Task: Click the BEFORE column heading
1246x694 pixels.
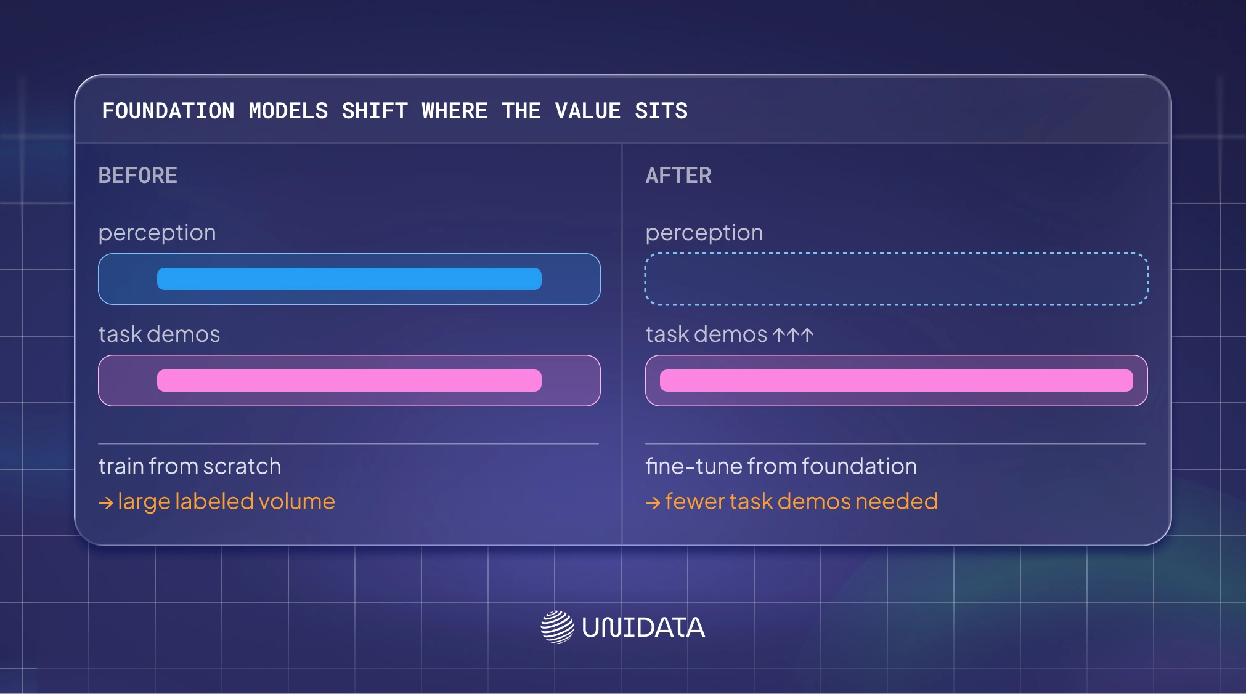Action: 138,176
